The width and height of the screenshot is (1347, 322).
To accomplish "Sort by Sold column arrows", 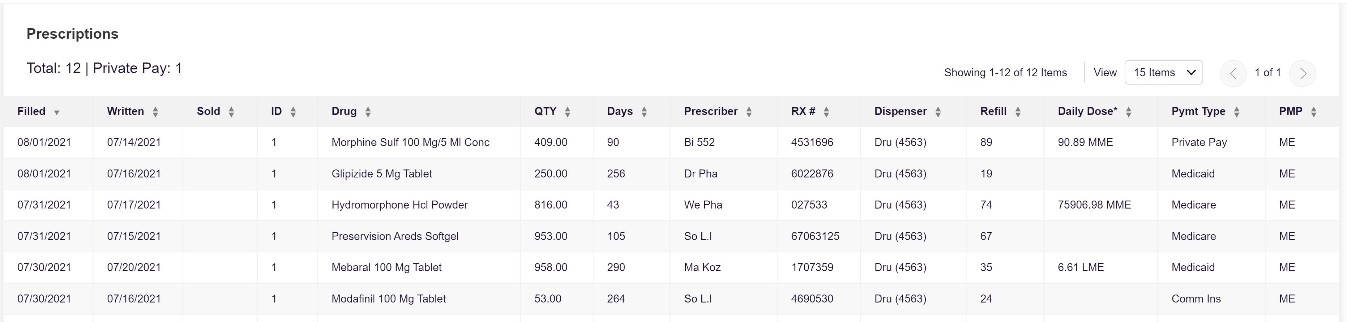I will pyautogui.click(x=231, y=112).
